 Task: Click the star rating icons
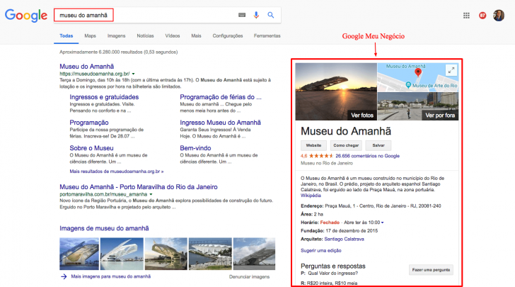click(x=321, y=156)
